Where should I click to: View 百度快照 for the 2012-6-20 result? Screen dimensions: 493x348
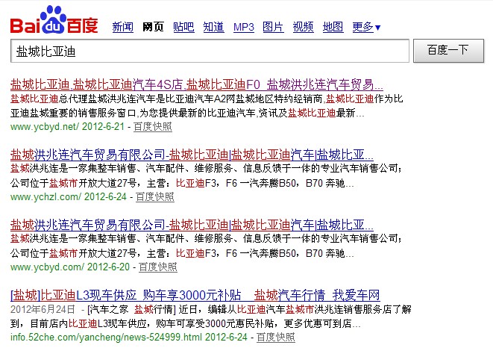click(157, 267)
